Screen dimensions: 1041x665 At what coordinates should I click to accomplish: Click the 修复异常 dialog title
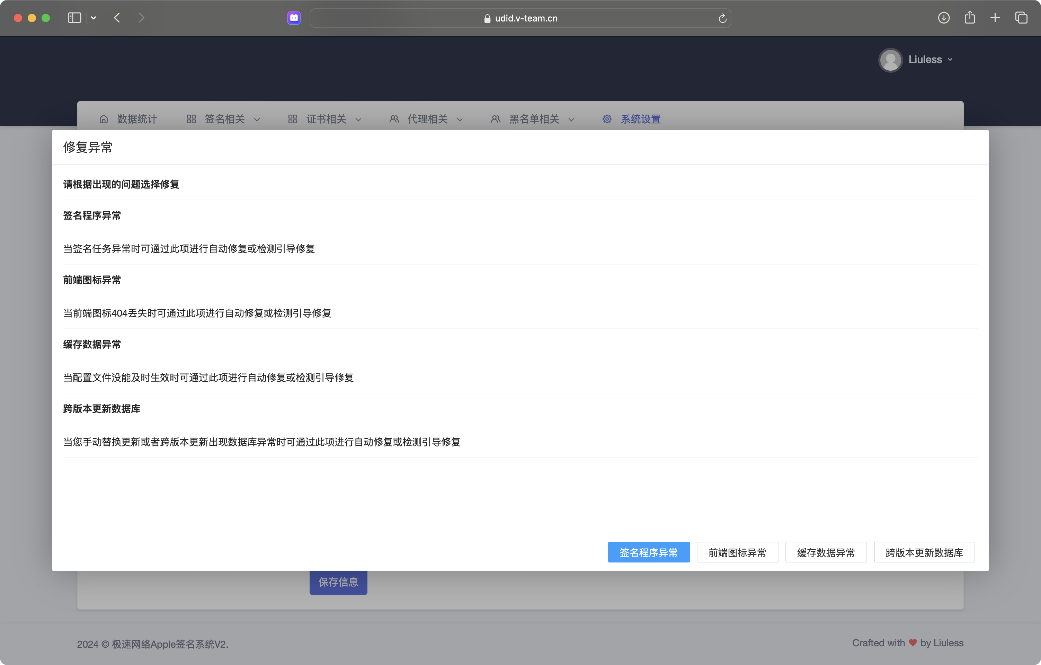coord(88,148)
